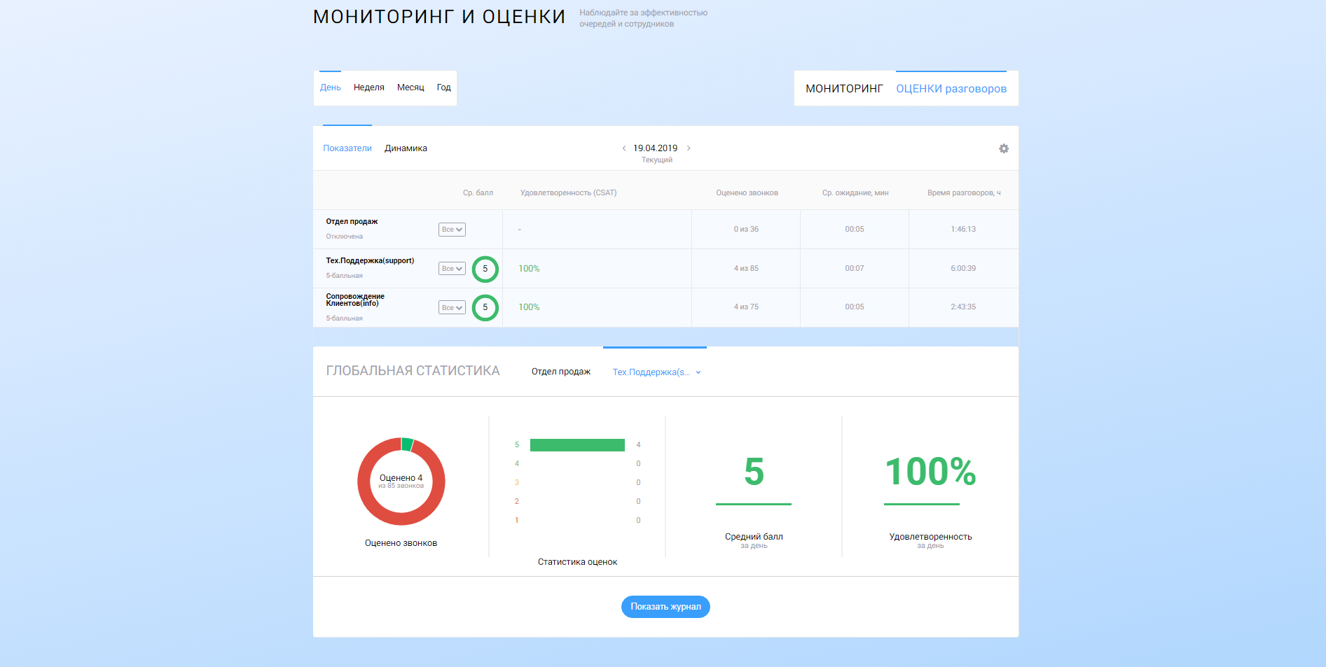The height and width of the screenshot is (667, 1326).
Task: Show the Динамика view
Action: click(x=406, y=148)
